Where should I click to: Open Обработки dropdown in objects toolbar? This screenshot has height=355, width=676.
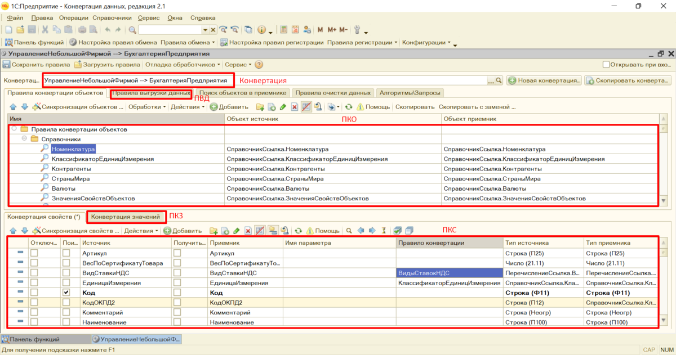coord(146,106)
